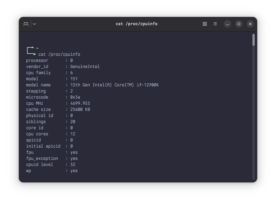Screen dimensions: 276x203
Task: Maximize the terminal window
Action: 239,24
